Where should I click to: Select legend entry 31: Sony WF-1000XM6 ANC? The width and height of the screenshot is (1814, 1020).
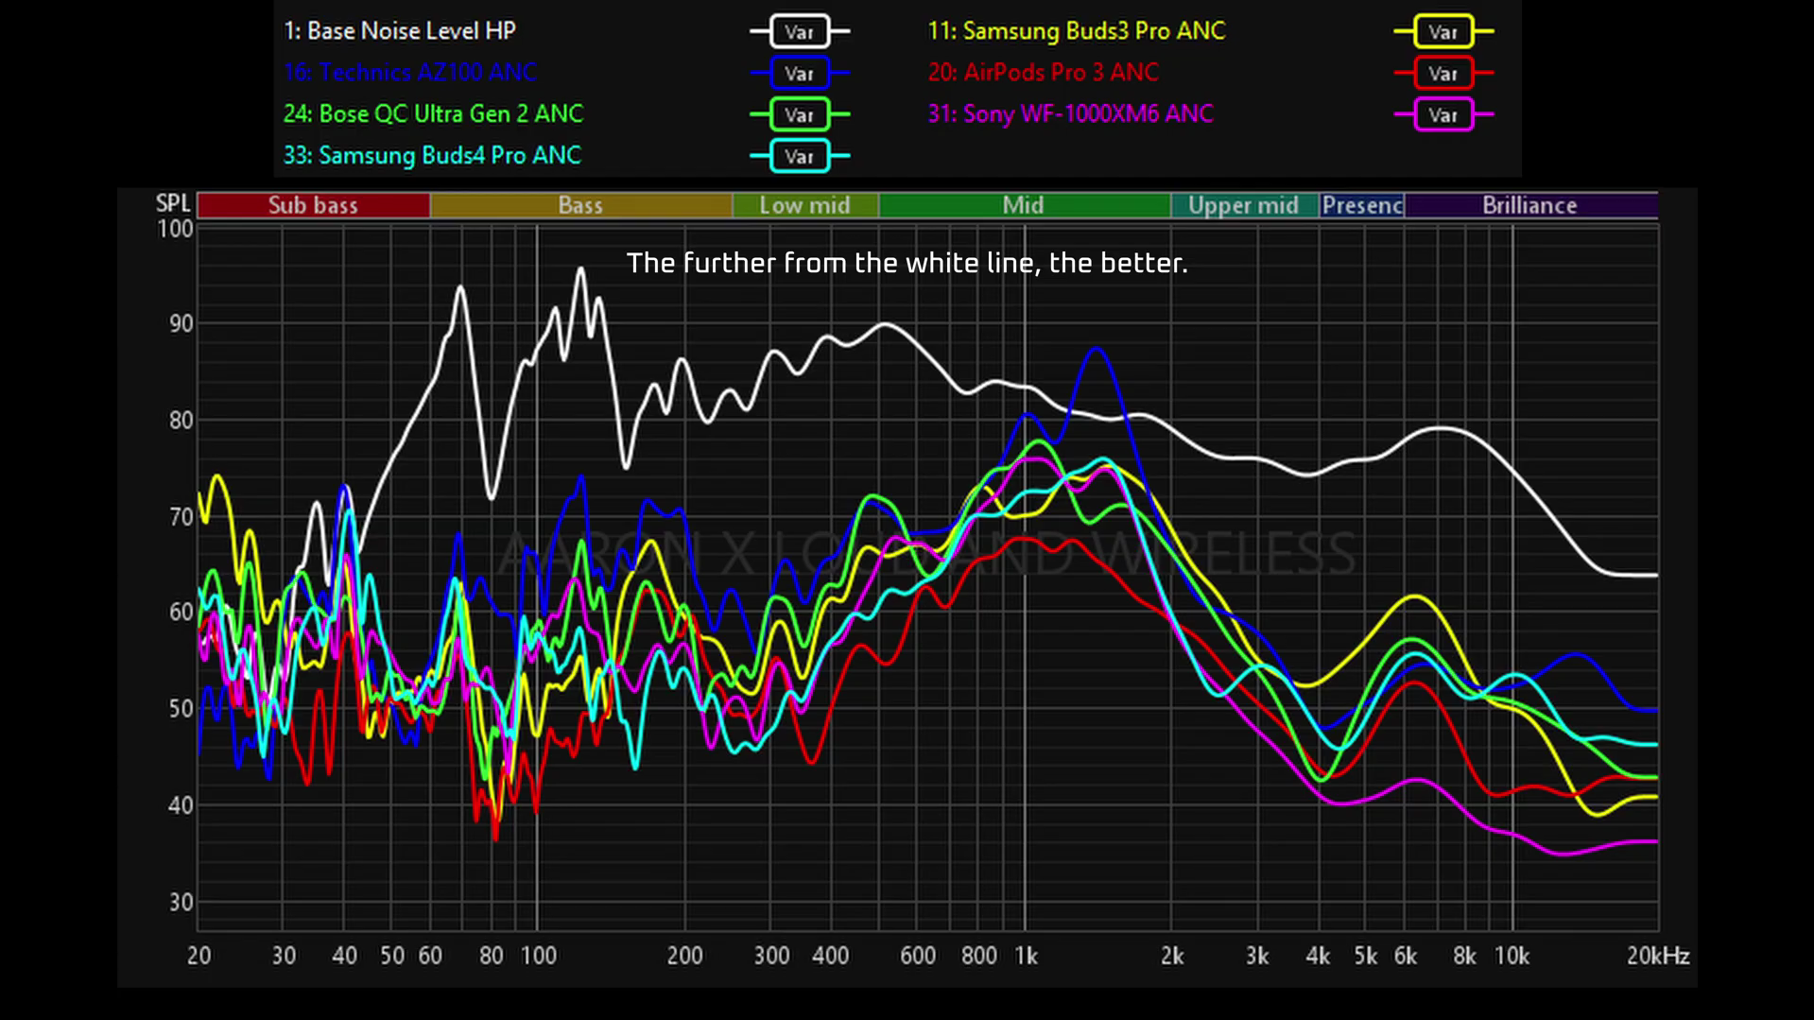[x=1071, y=114]
